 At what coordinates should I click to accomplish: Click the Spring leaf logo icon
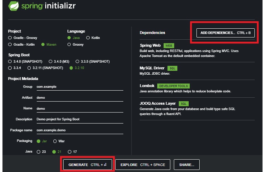(13, 7)
